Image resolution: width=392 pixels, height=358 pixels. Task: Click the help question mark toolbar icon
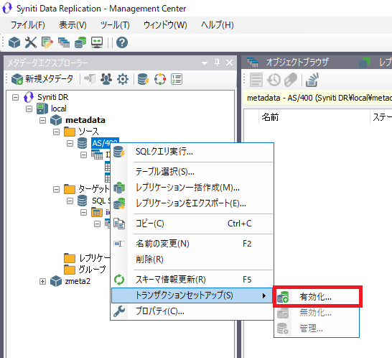click(122, 42)
